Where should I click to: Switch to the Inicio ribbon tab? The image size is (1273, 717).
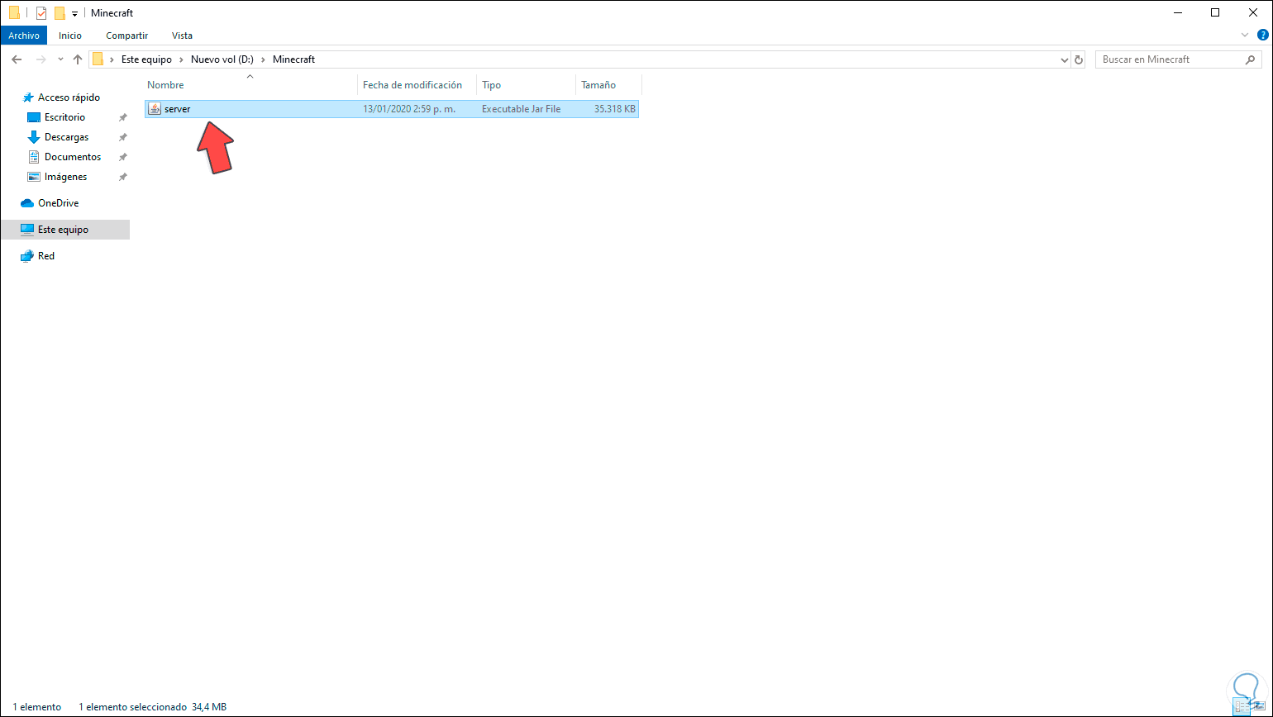coord(70,36)
